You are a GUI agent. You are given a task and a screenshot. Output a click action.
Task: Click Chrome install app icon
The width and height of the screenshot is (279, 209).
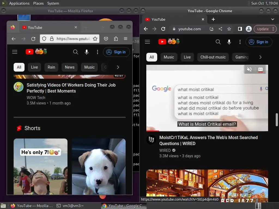[x=211, y=29]
